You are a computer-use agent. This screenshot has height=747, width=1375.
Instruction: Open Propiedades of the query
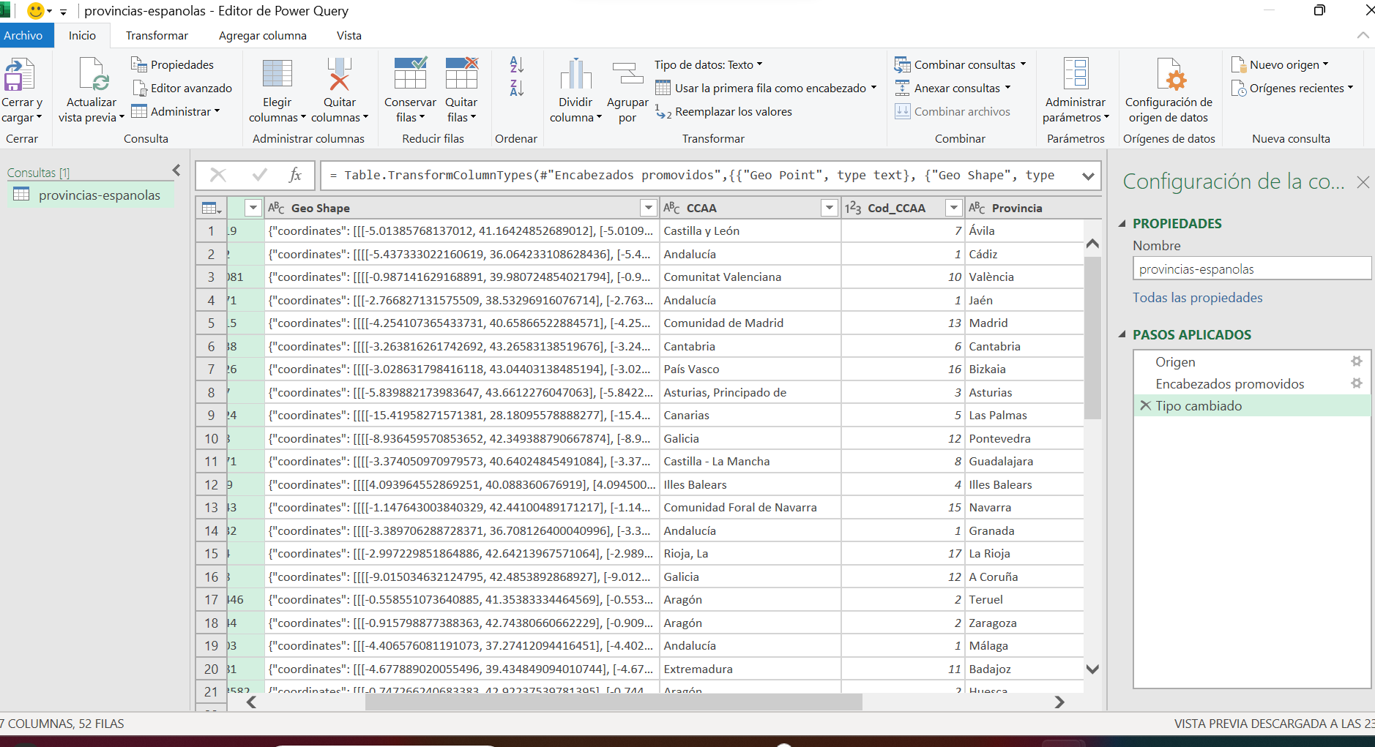pyautogui.click(x=172, y=64)
